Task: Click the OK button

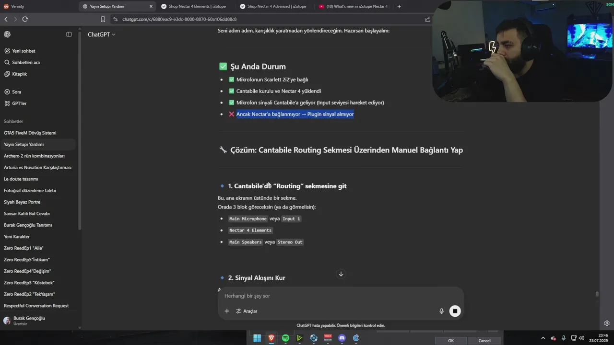Action: click(451, 341)
